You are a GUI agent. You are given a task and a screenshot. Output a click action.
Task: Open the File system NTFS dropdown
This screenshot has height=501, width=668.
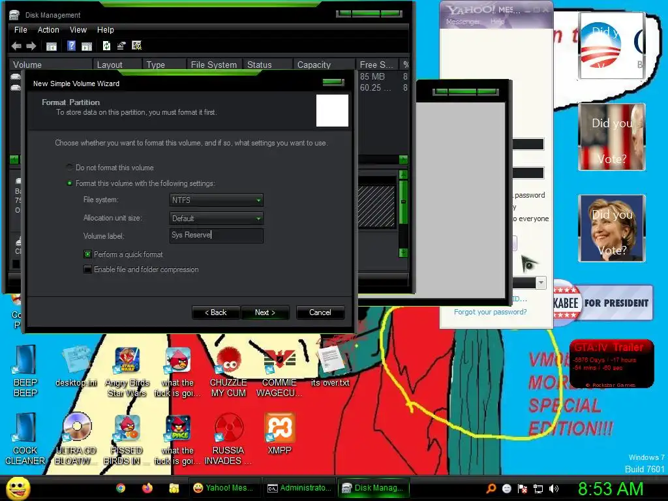[217, 200]
